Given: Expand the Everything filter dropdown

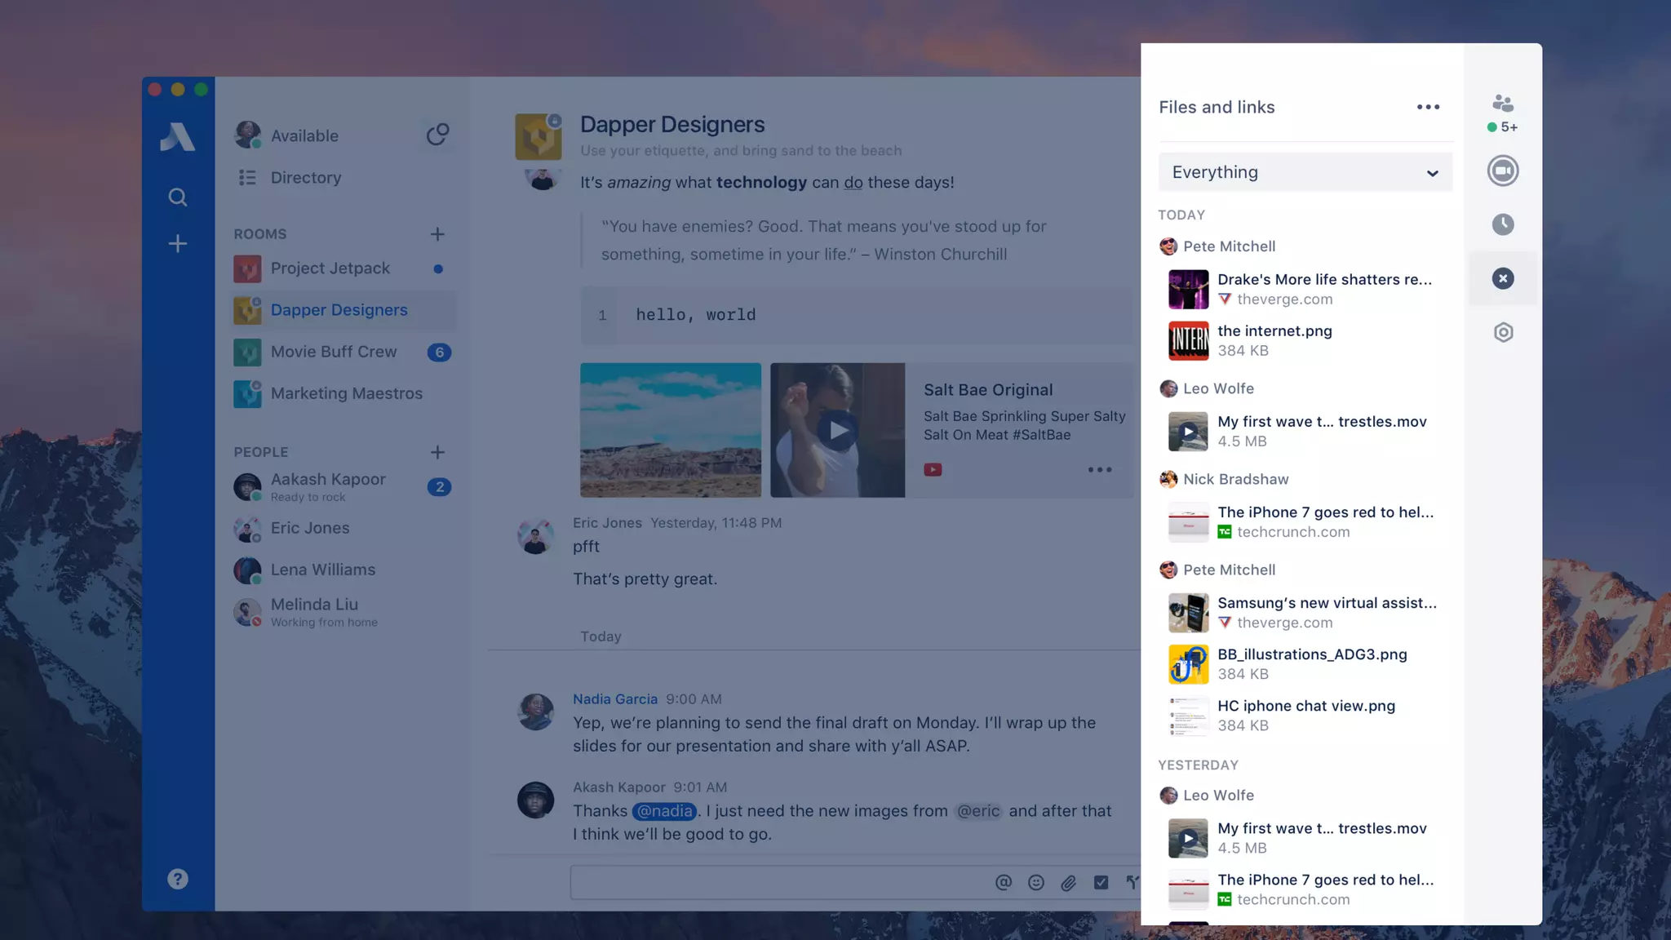Looking at the screenshot, I should pos(1305,172).
